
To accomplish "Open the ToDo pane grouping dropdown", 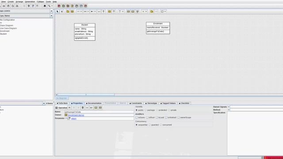I will (44, 103).
